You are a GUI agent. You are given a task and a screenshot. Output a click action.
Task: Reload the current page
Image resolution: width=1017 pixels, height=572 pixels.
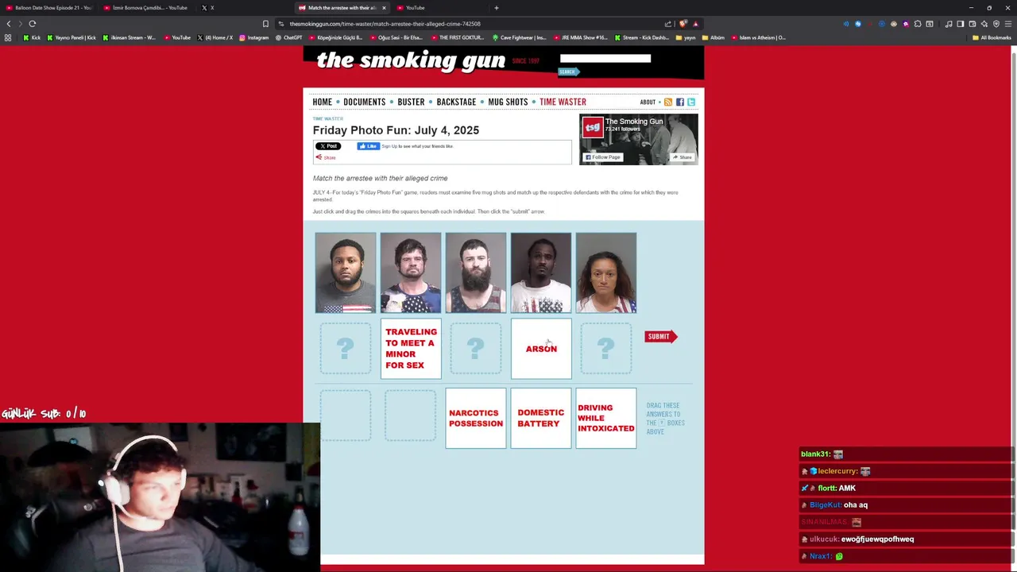(x=33, y=24)
